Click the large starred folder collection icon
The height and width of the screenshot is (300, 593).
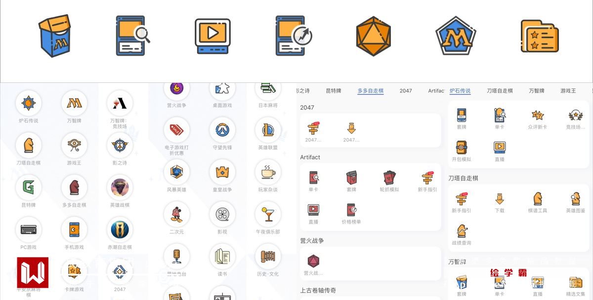pyautogui.click(x=539, y=36)
